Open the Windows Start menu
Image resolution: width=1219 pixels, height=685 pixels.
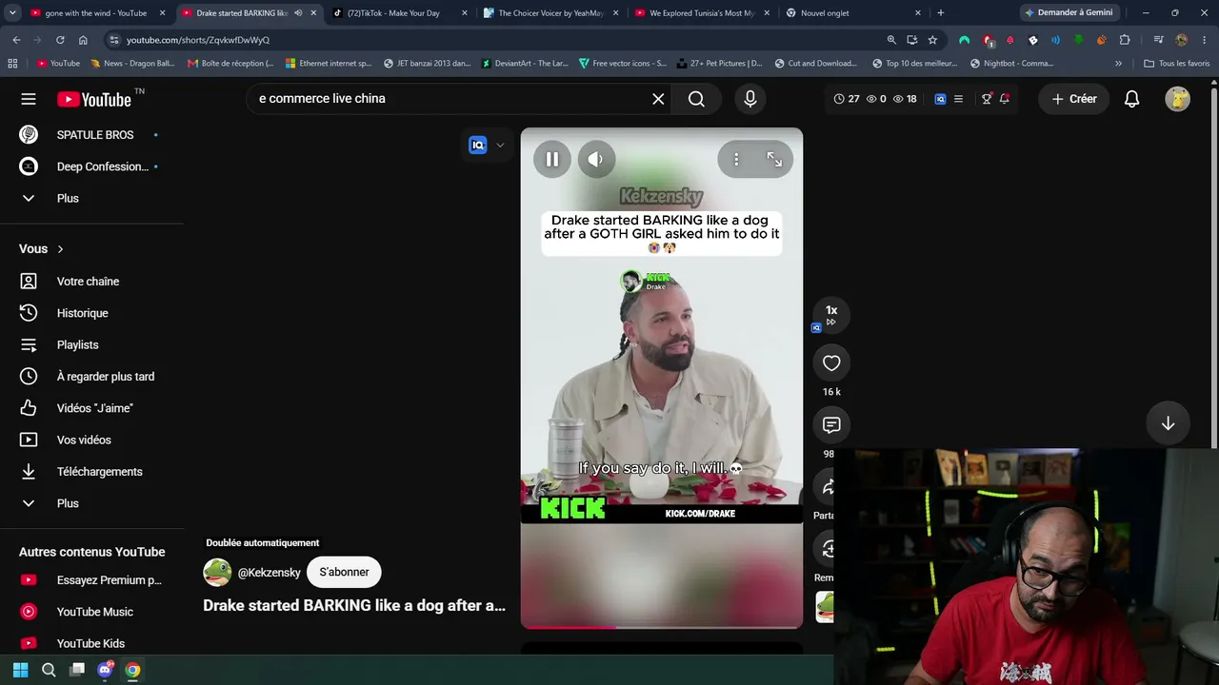20,670
